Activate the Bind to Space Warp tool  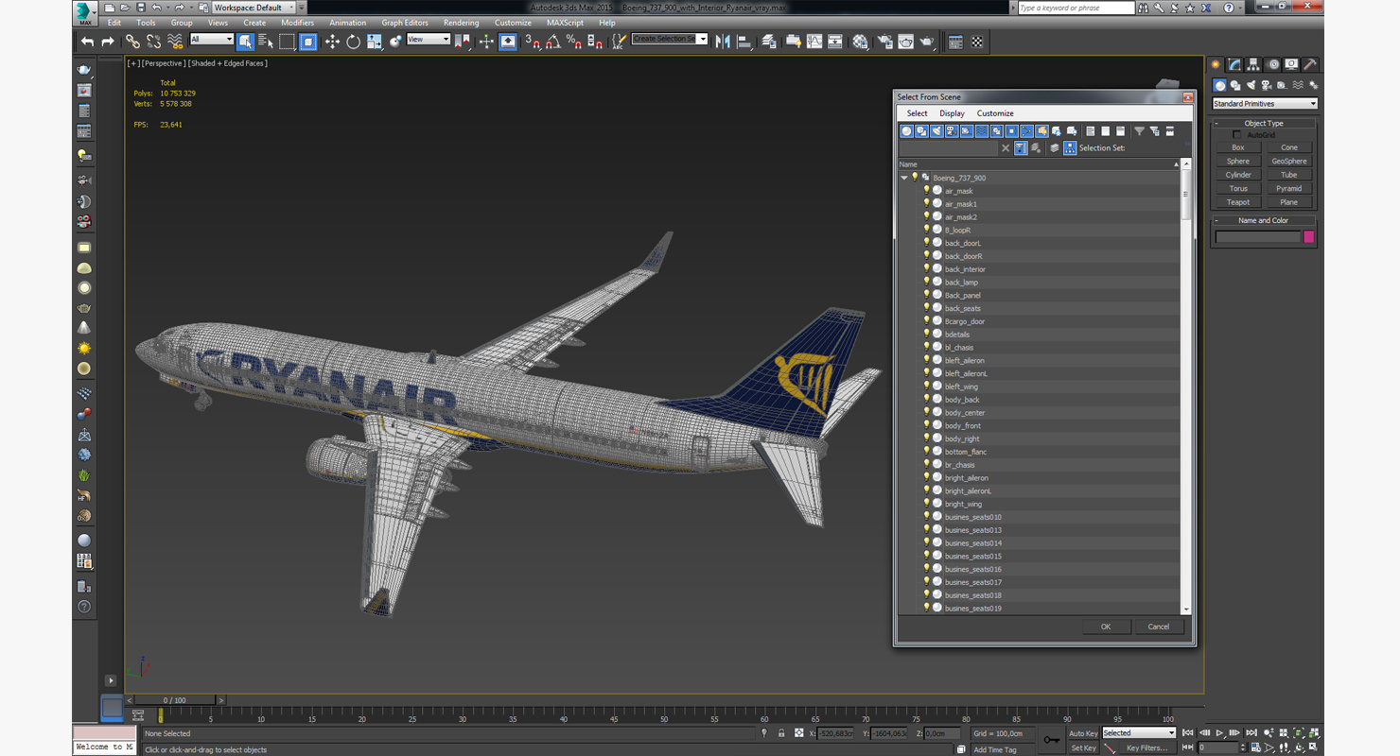pos(175,42)
